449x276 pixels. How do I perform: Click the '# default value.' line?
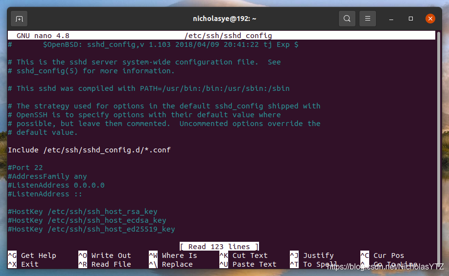click(43, 132)
